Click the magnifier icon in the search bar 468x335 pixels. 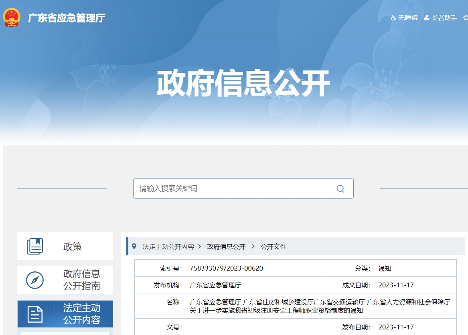(340, 189)
